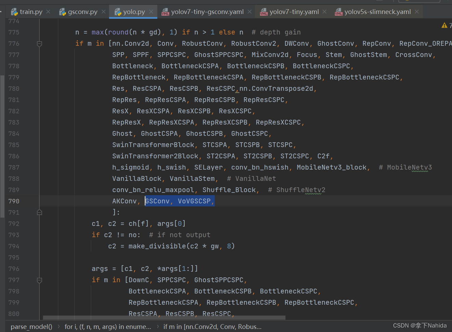This screenshot has height=332, width=452.
Task: Collapse the code block at line 776
Action: tap(39, 44)
